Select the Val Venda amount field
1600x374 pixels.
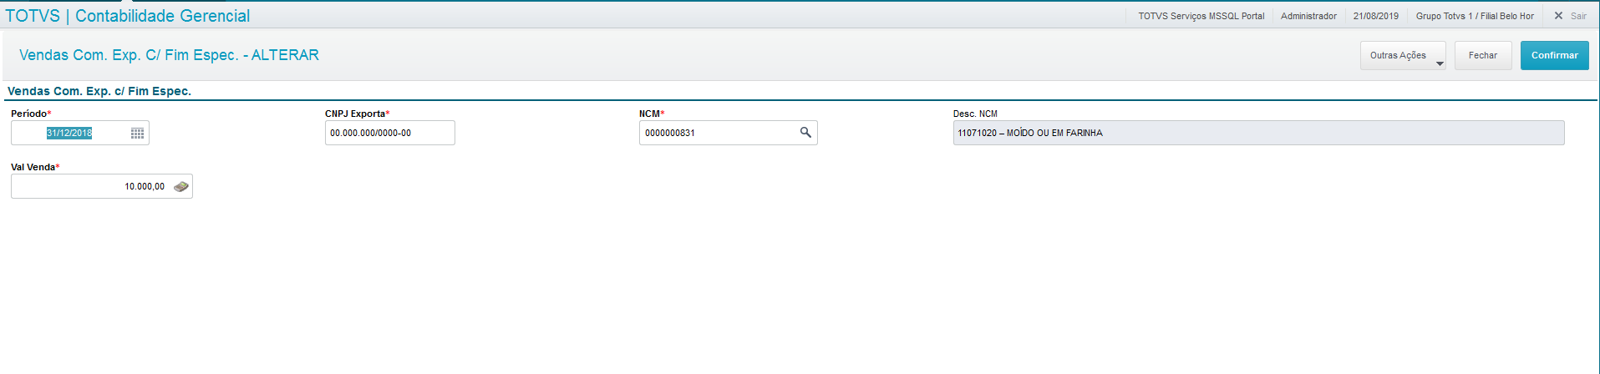102,186
